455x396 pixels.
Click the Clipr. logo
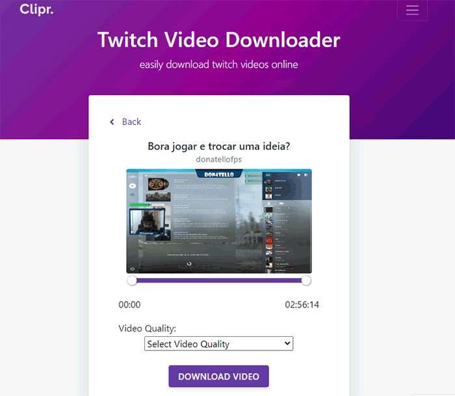click(36, 9)
